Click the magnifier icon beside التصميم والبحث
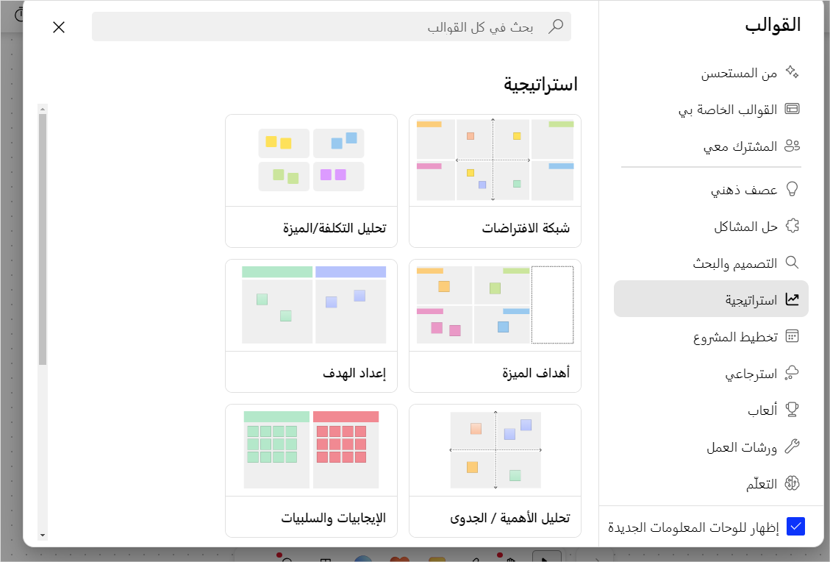The height and width of the screenshot is (562, 830). coord(792,262)
